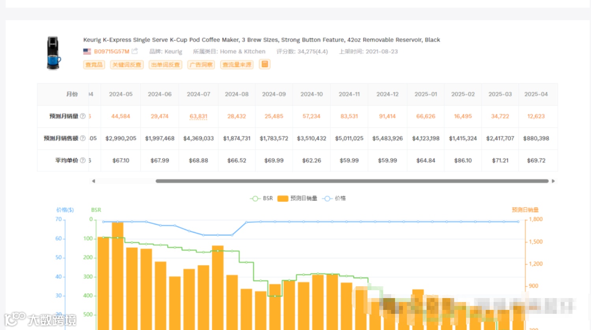This screenshot has width=591, height=330.
Task: Click the 出单词反查 button
Action: 165,65
